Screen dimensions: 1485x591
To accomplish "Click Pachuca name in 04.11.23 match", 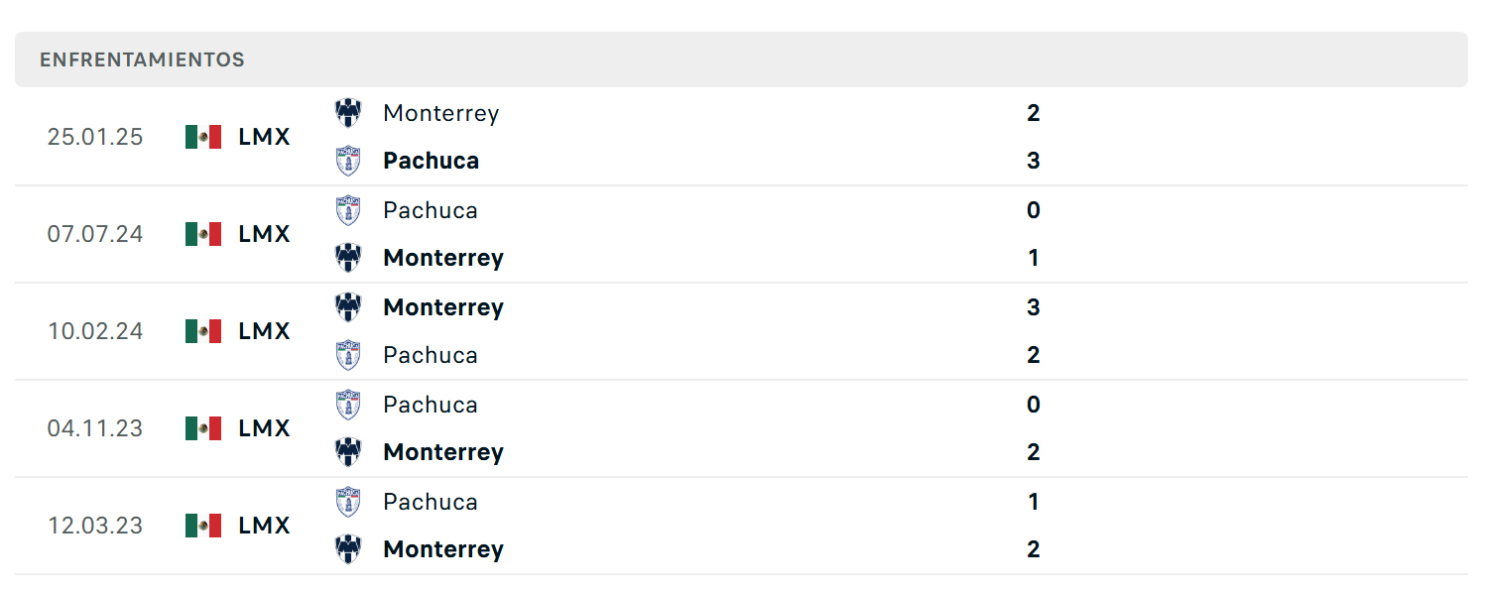I will click(x=431, y=405).
